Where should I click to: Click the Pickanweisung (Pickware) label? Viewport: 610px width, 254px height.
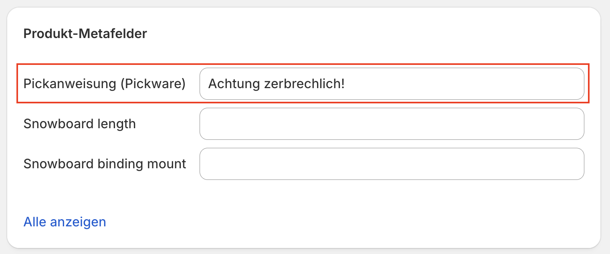coord(104,84)
